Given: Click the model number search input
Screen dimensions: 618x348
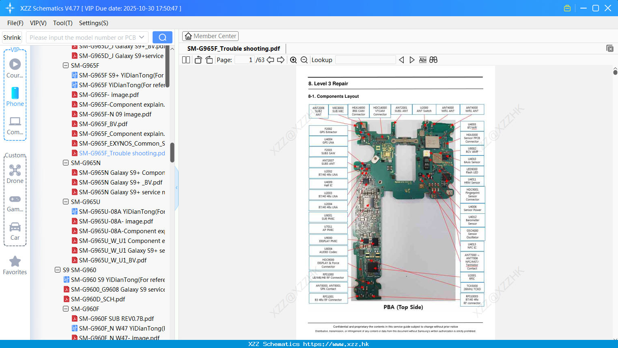Looking at the screenshot, I should point(83,37).
